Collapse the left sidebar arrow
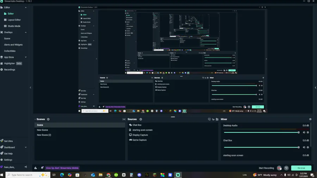Image resolution: width=317 pixels, height=178 pixels. pos(31,87)
